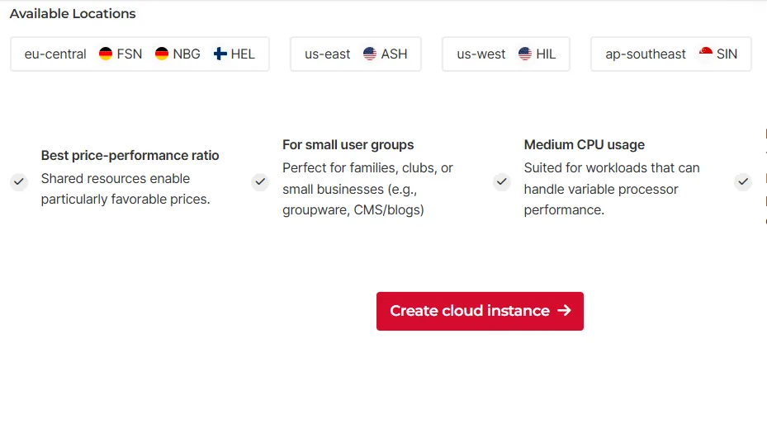This screenshot has height=423, width=767.
Task: Click the German flag next to FSN
Action: point(106,54)
